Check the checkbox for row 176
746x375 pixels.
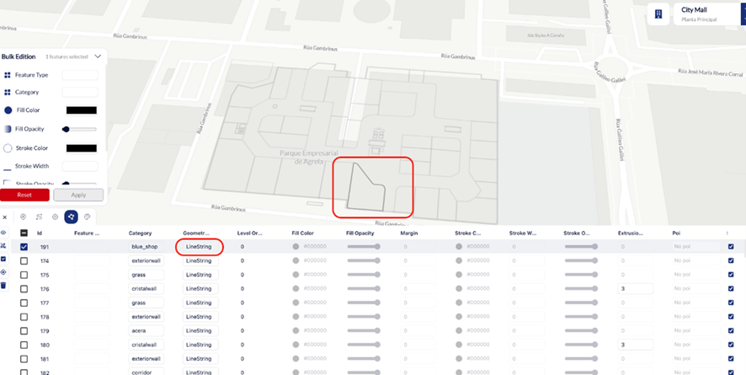24,289
